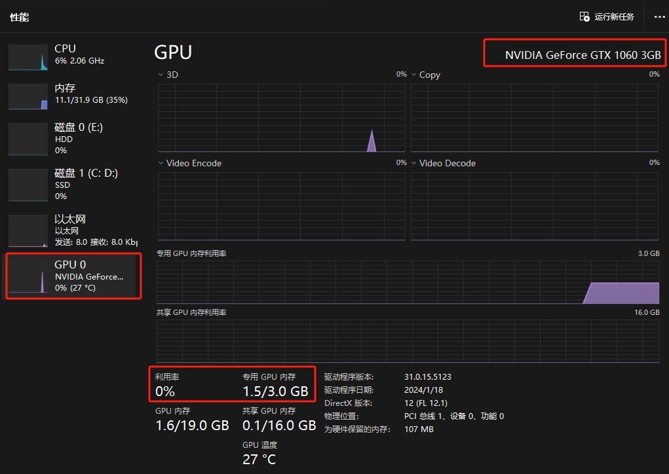Click the 驱动程序日期 label
This screenshot has width=669, height=474.
coord(349,390)
